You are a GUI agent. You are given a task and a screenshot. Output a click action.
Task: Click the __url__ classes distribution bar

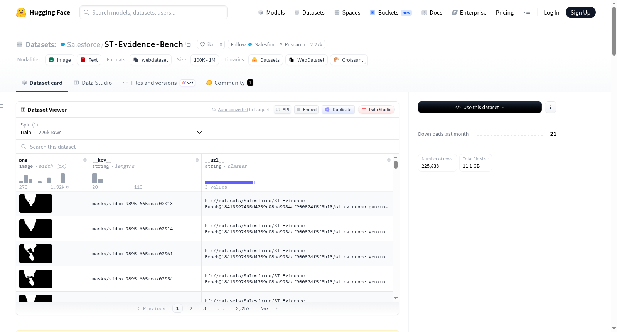pyautogui.click(x=229, y=182)
